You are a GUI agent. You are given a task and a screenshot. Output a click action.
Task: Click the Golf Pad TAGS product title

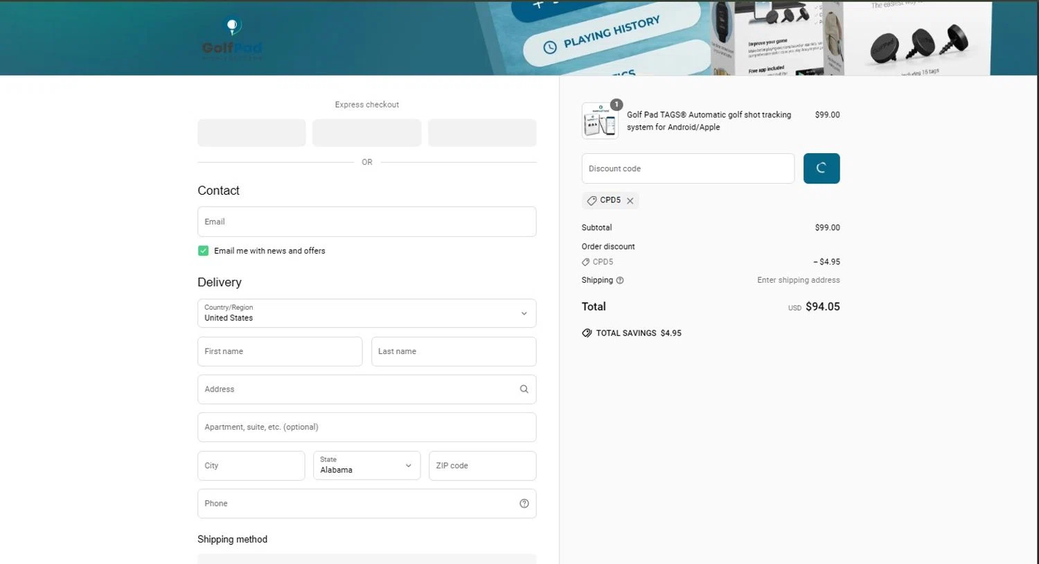709,121
